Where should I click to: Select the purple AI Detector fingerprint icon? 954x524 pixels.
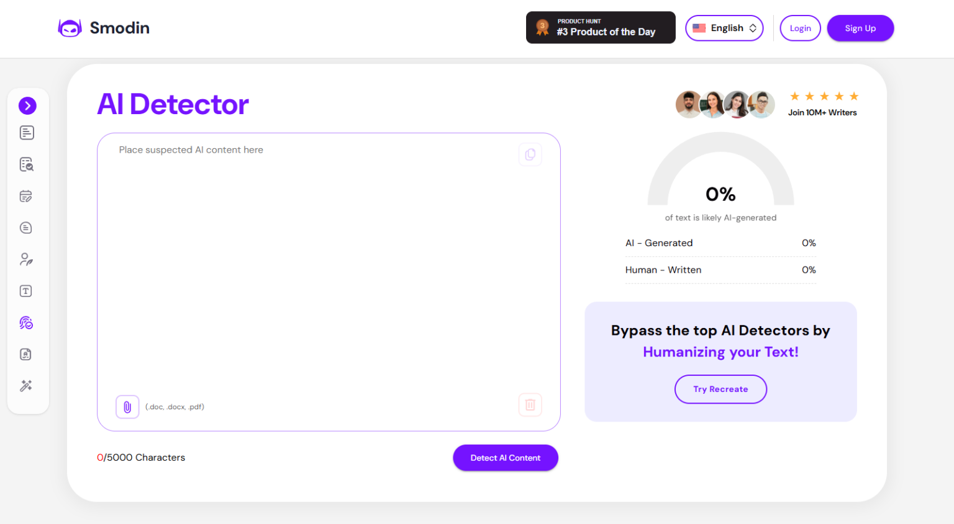pyautogui.click(x=26, y=322)
